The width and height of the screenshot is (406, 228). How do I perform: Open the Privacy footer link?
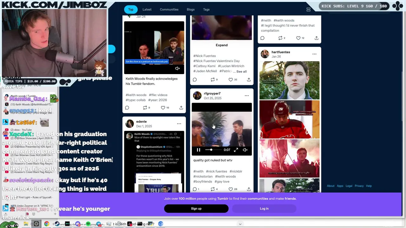tap(359, 186)
